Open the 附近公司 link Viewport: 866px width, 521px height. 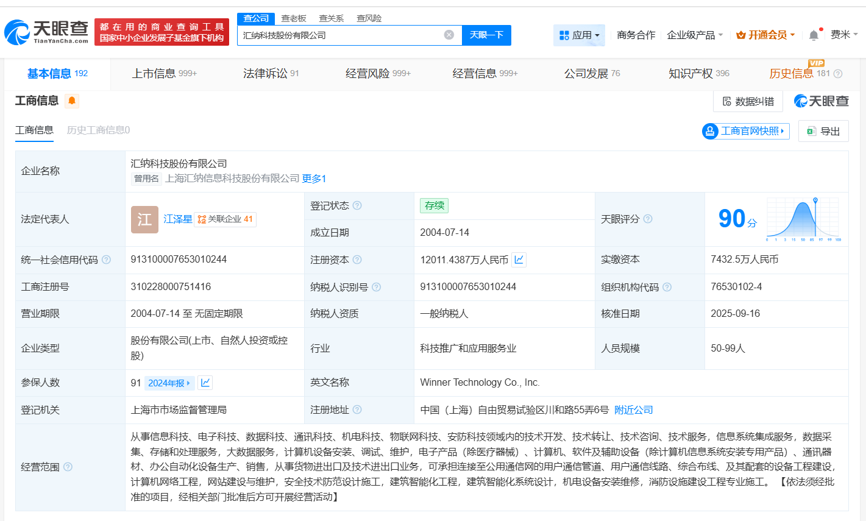coord(634,409)
